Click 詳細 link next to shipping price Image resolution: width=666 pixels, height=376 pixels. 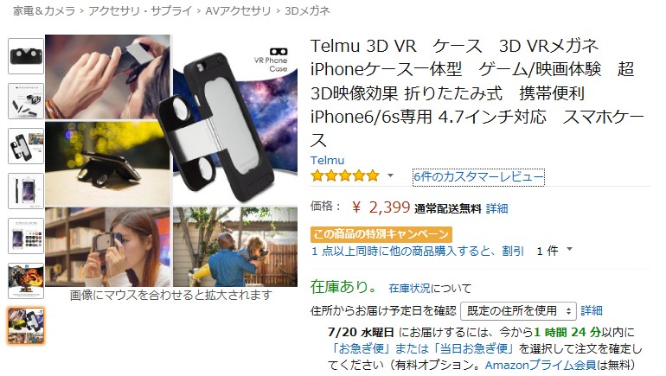pyautogui.click(x=497, y=208)
